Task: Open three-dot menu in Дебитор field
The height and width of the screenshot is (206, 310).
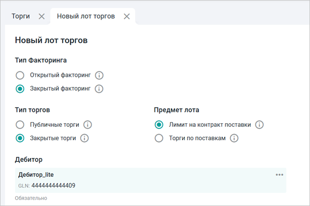Action: (280, 175)
